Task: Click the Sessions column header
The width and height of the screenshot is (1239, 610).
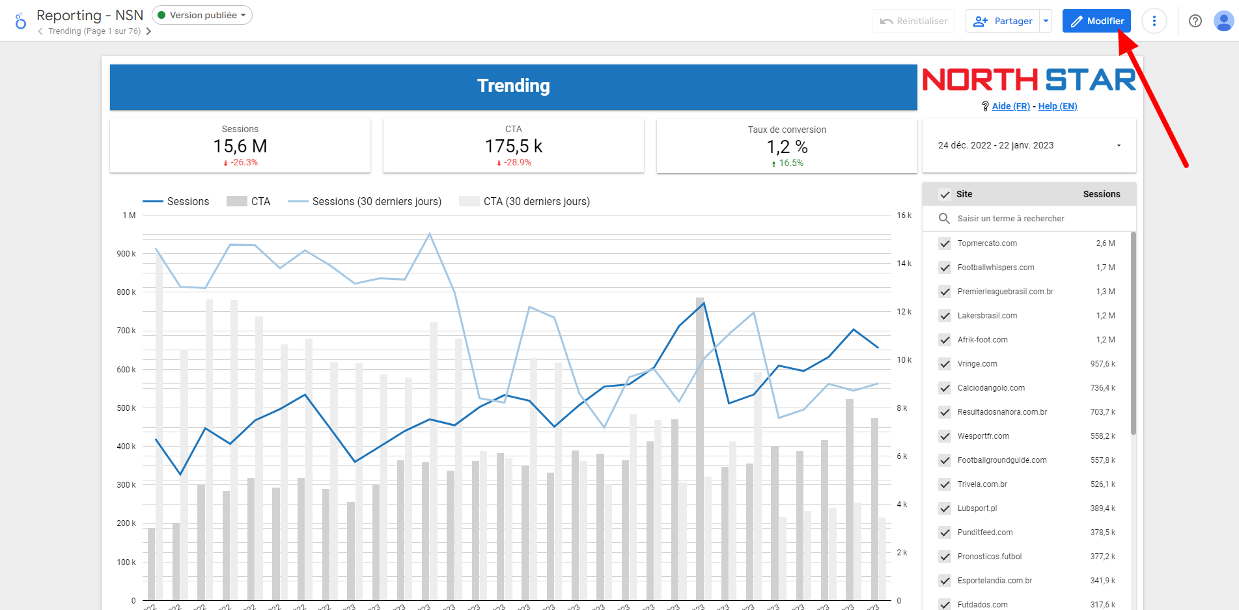Action: (x=1101, y=194)
